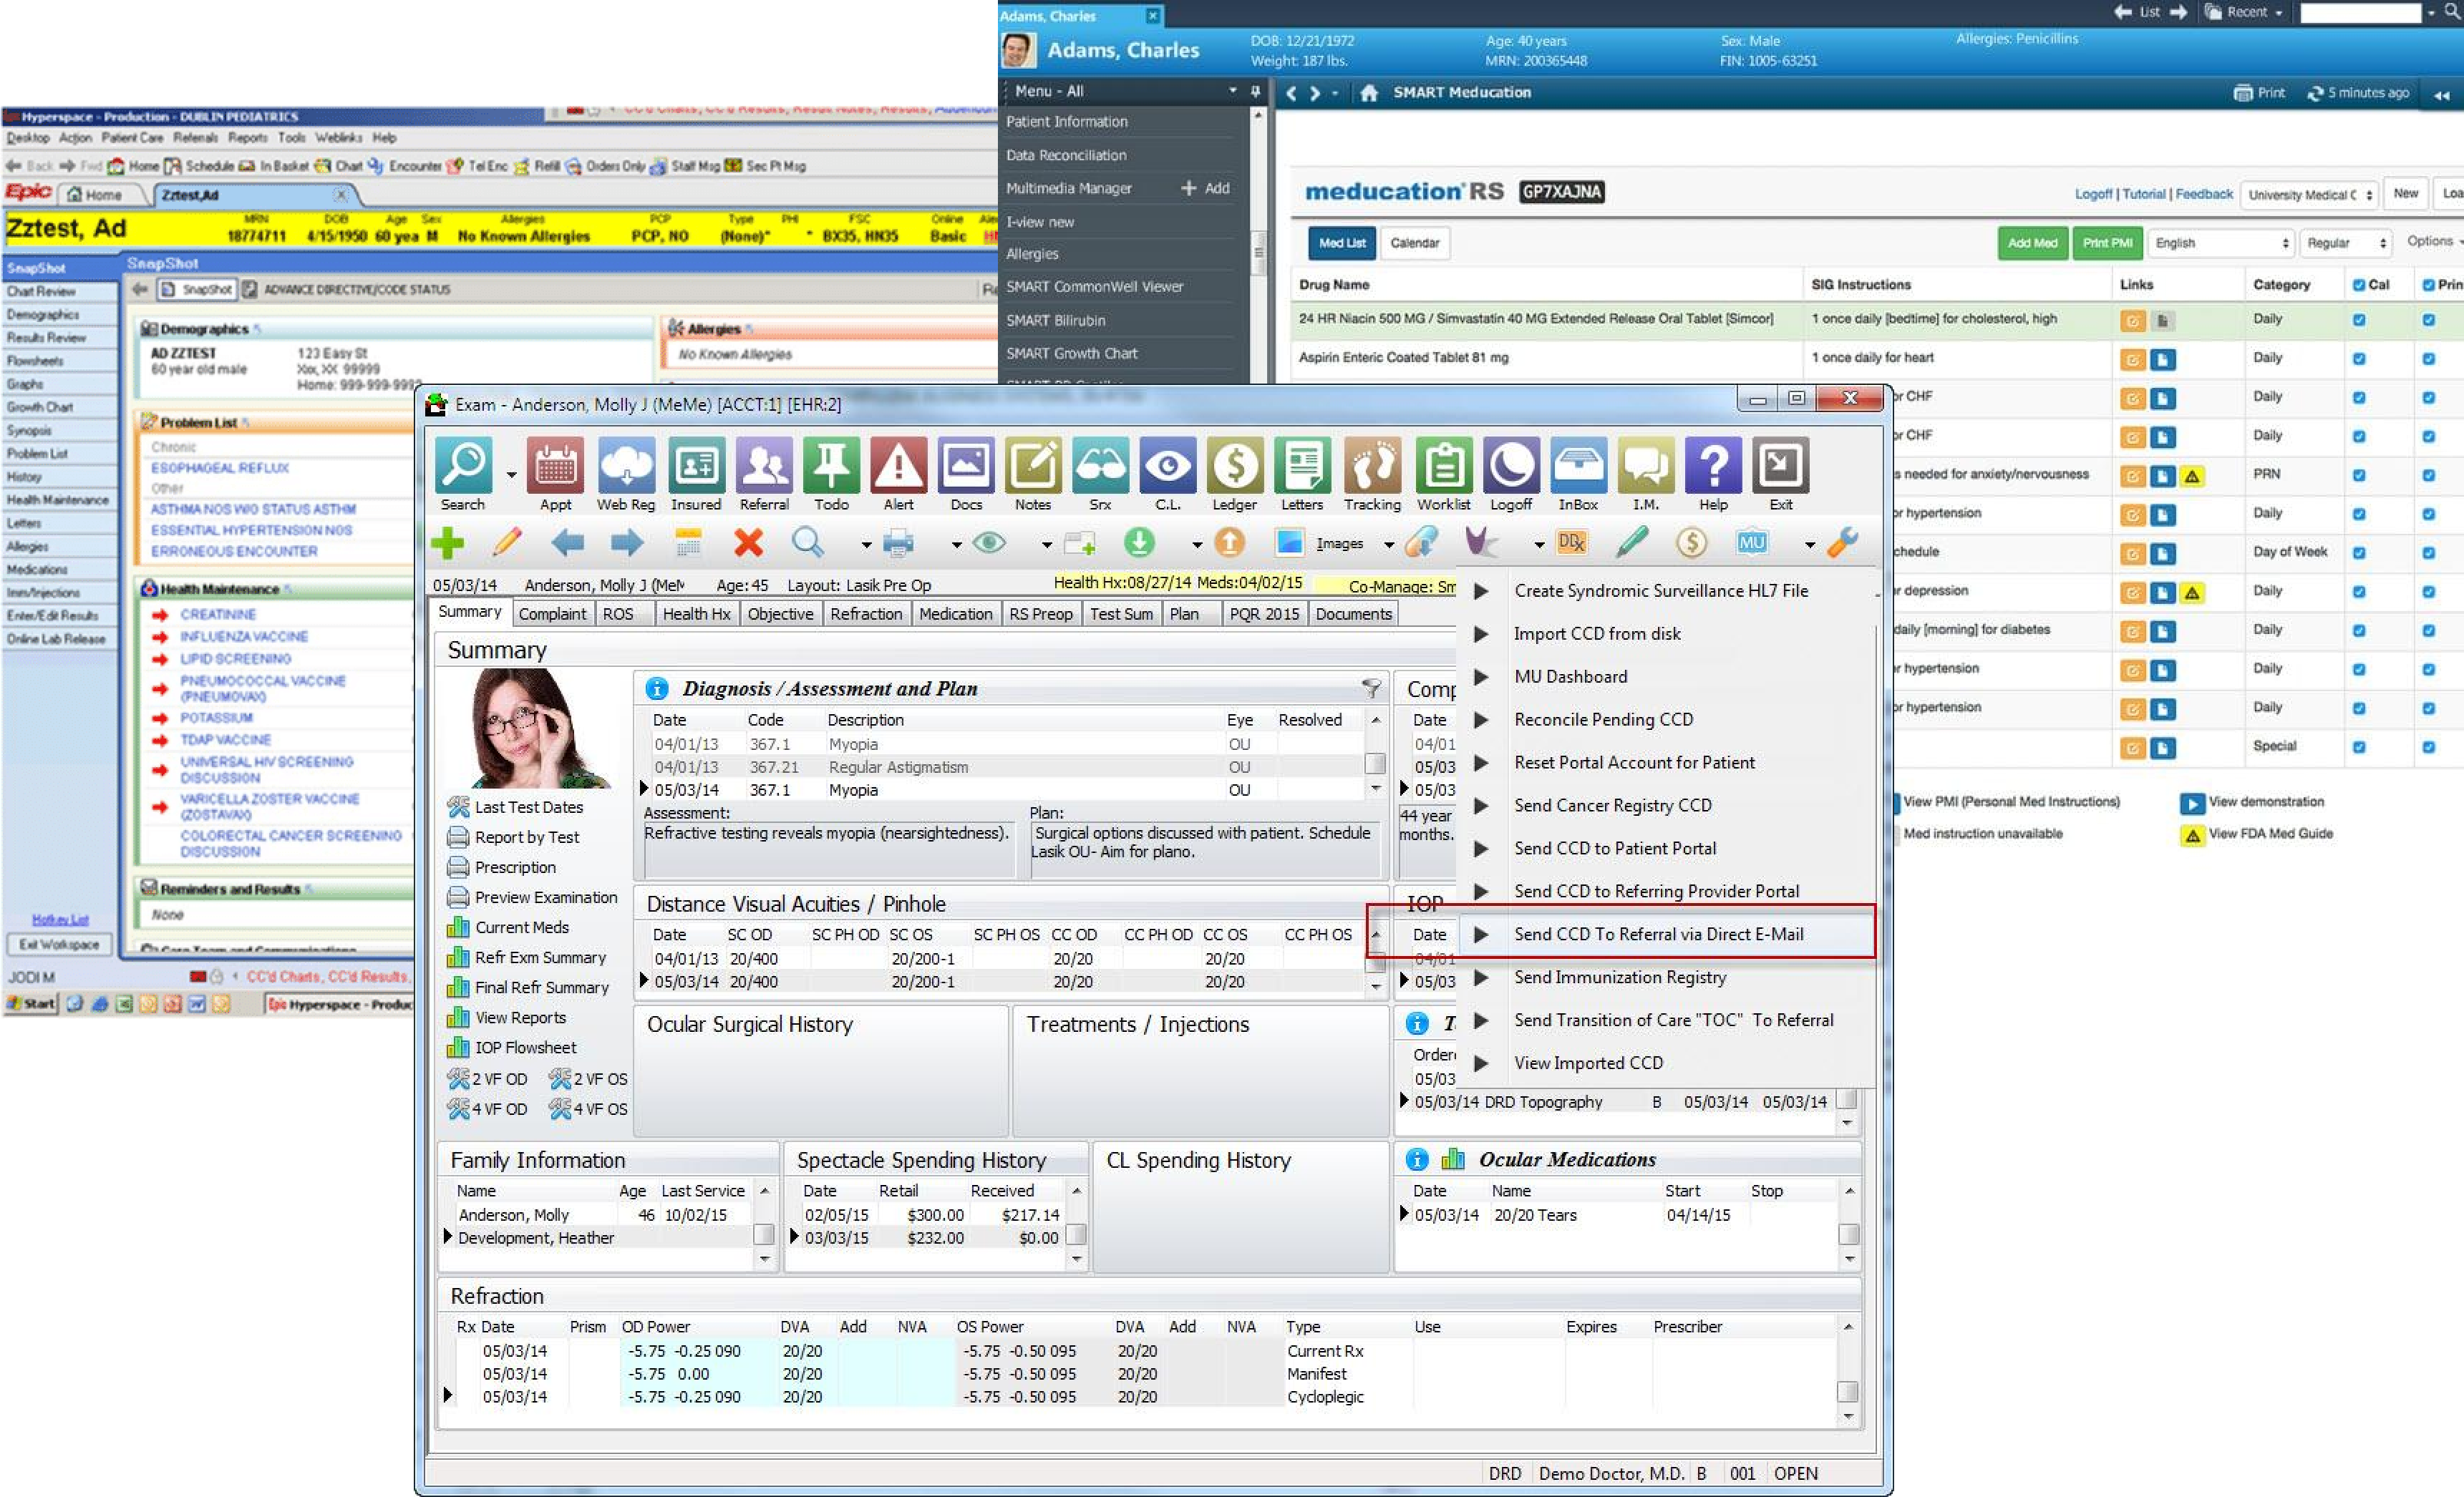Click the MU toolbar icon
The height and width of the screenshot is (1497, 2464).
pos(1751,542)
